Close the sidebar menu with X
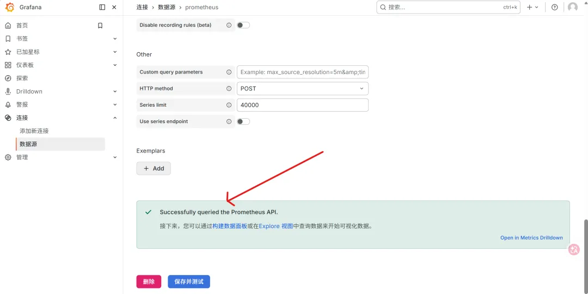 click(x=114, y=7)
